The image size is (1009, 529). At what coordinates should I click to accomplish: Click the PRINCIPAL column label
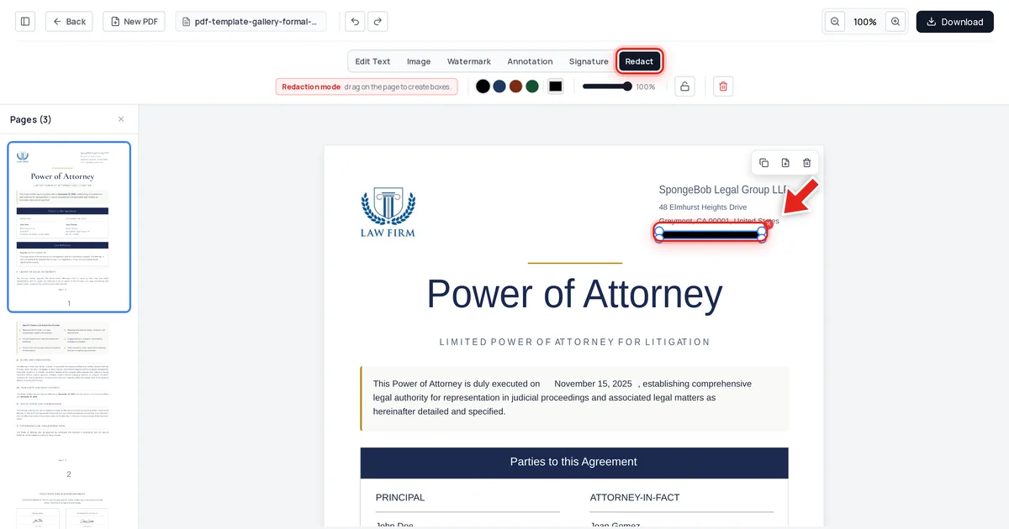pos(400,497)
